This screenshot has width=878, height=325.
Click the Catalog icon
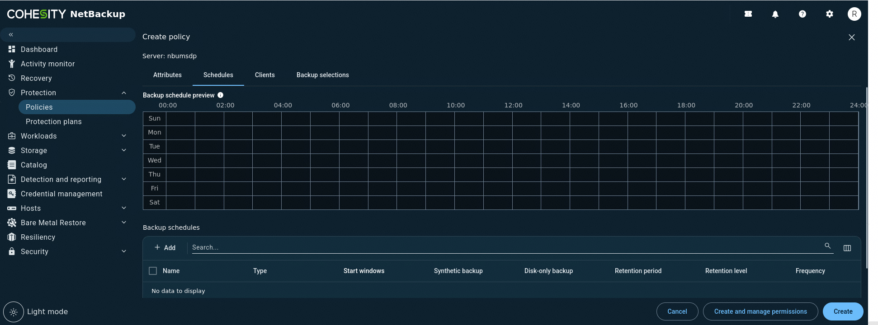point(12,165)
